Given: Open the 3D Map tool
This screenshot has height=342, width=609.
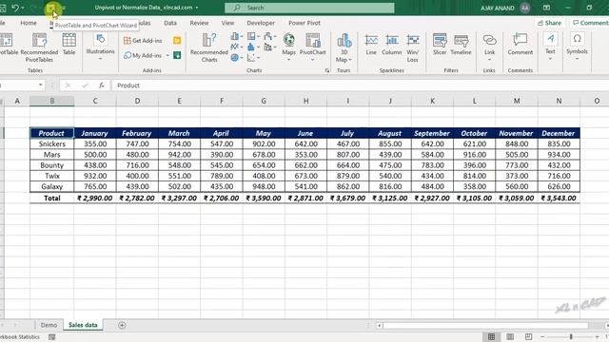Looking at the screenshot, I should click(x=344, y=47).
